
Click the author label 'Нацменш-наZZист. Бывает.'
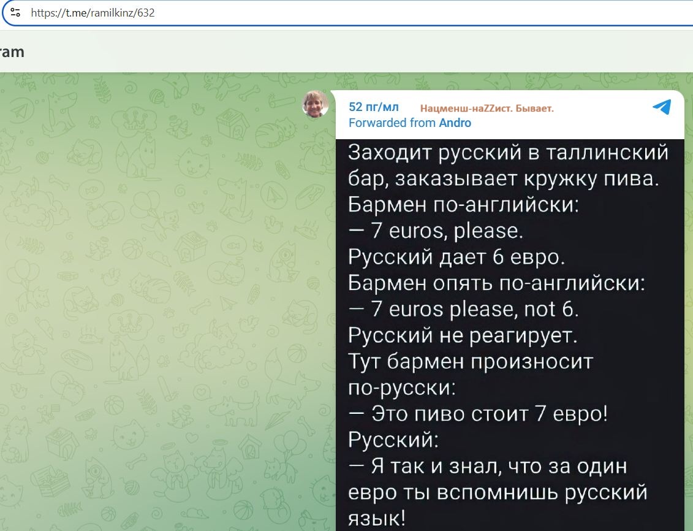tap(487, 109)
